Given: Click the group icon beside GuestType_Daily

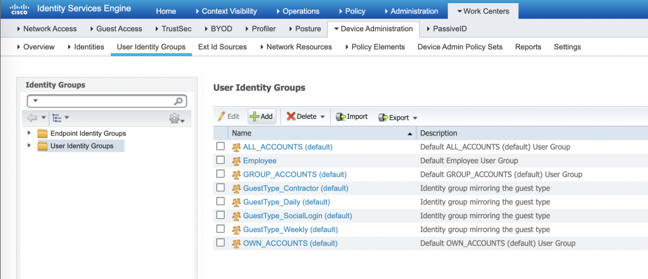Looking at the screenshot, I should [x=236, y=202].
